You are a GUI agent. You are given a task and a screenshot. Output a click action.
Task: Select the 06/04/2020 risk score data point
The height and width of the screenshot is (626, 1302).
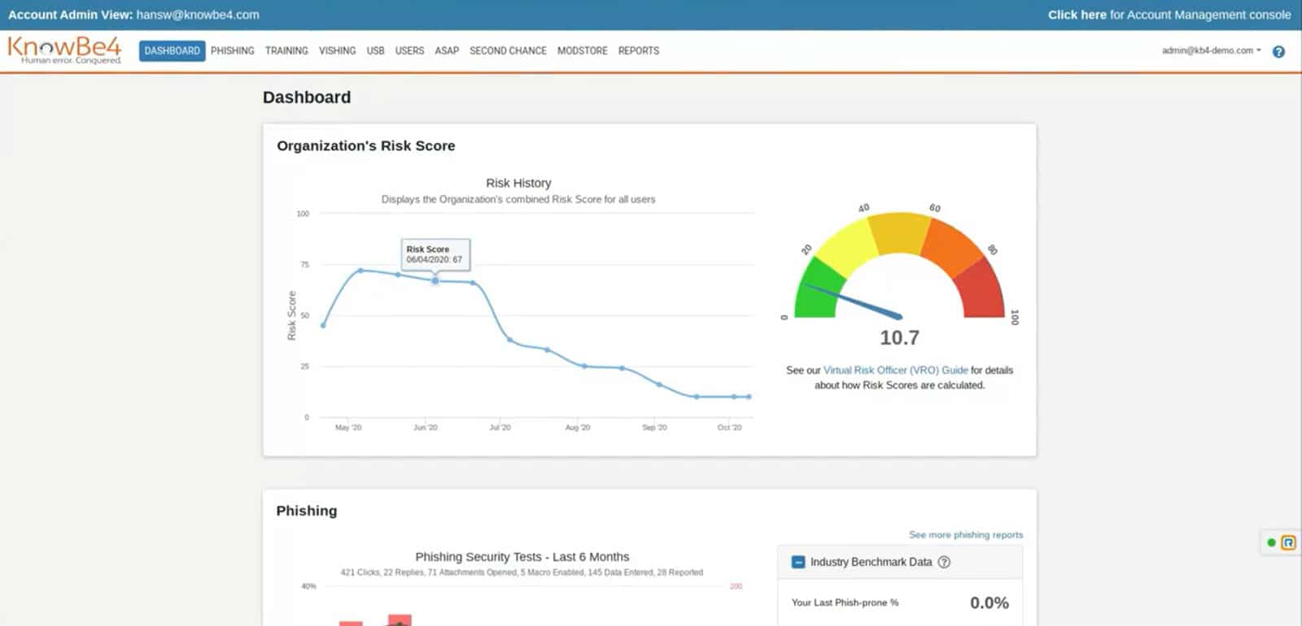(x=435, y=280)
